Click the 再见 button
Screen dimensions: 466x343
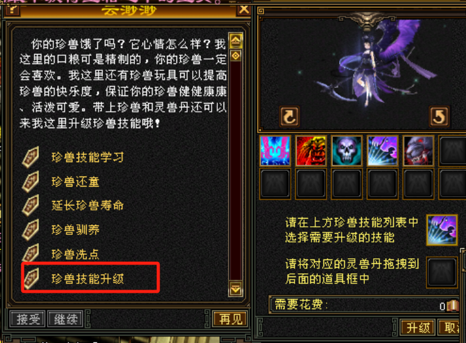pos(230,319)
